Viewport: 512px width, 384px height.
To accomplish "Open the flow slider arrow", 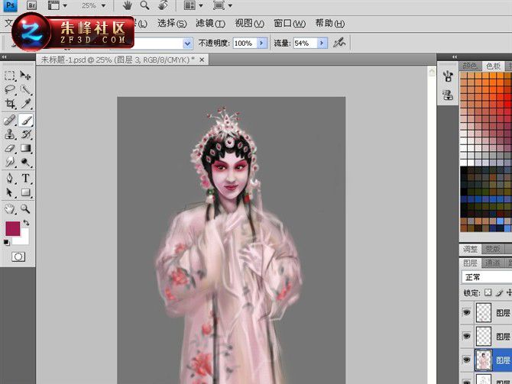I will tap(322, 43).
